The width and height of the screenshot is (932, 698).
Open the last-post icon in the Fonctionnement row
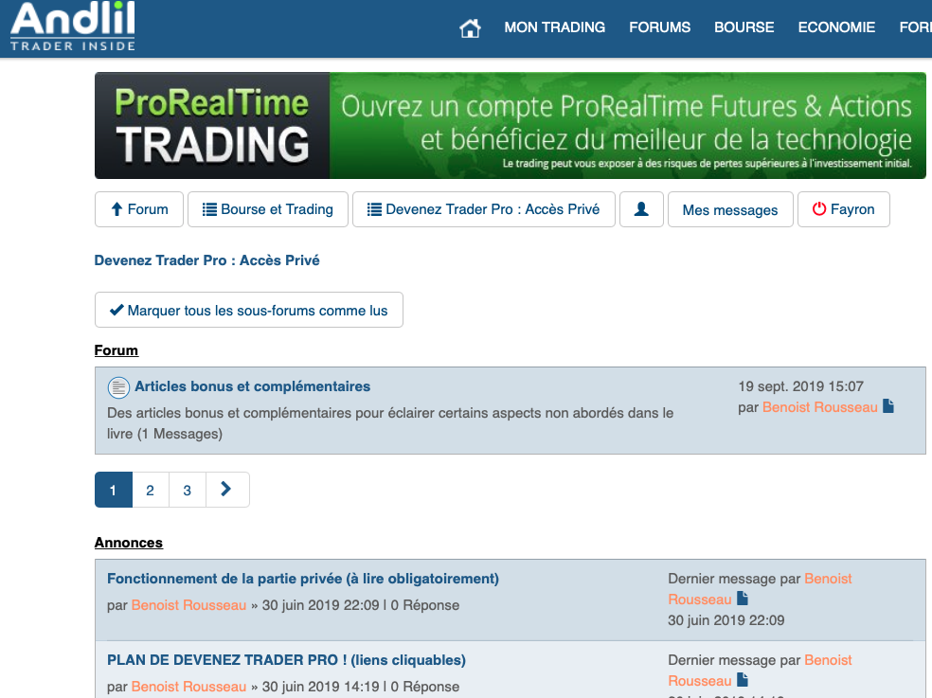pyautogui.click(x=743, y=599)
